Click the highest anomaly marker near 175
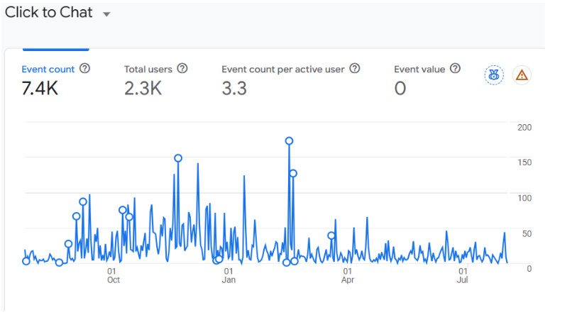 (290, 141)
